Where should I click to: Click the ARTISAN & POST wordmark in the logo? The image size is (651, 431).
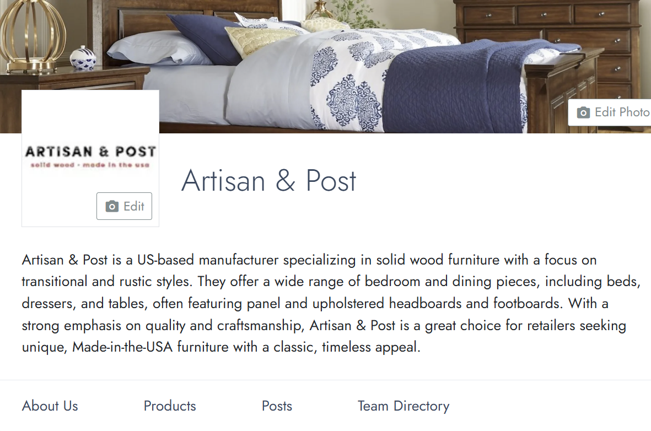[90, 152]
